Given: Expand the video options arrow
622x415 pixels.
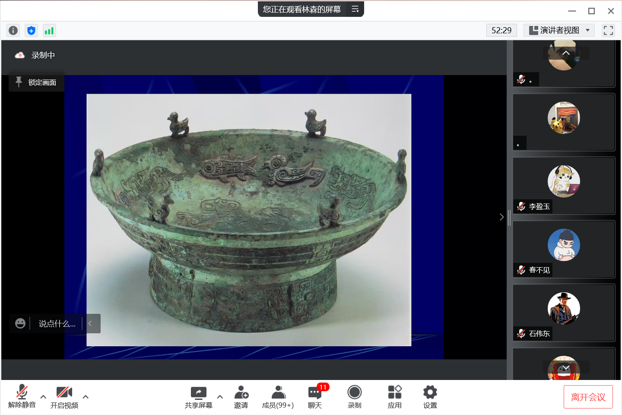Looking at the screenshot, I should tap(86, 396).
